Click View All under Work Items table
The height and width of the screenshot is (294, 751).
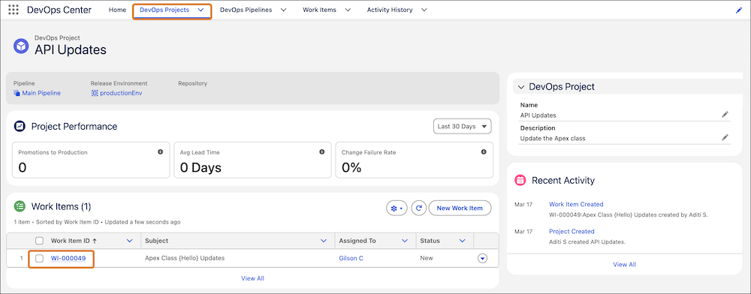click(x=252, y=278)
